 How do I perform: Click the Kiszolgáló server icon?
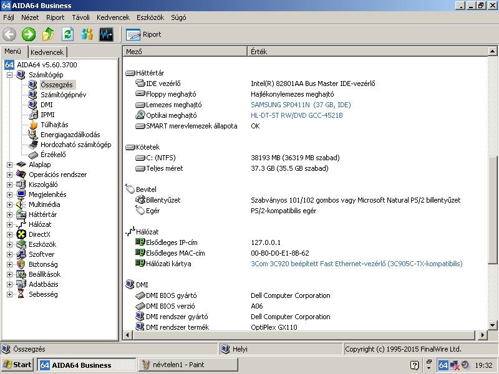pyautogui.click(x=21, y=185)
